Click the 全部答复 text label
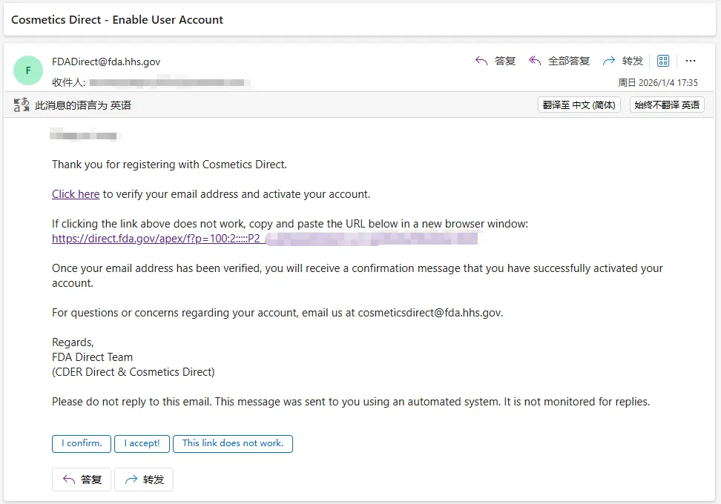Viewport: 721px width, 504px height. click(569, 61)
